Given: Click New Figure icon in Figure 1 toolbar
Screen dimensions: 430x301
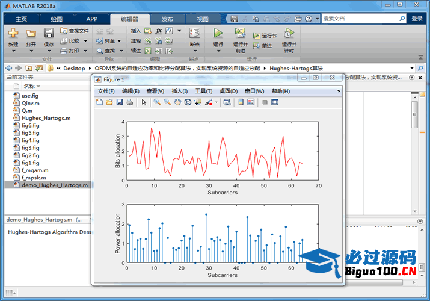Looking at the screenshot, I should click(99, 102).
